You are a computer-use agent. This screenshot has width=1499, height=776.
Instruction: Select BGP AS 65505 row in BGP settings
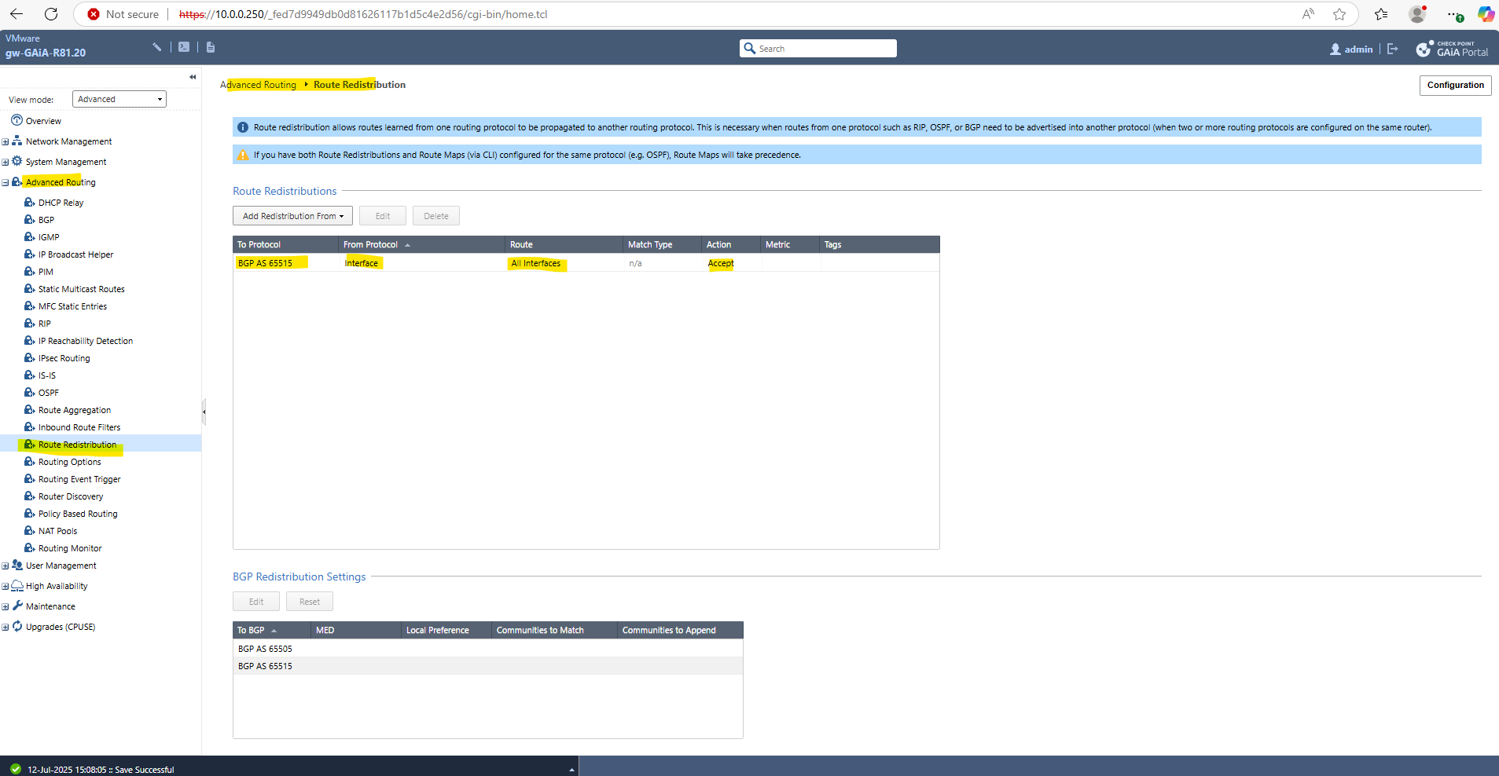pos(488,649)
